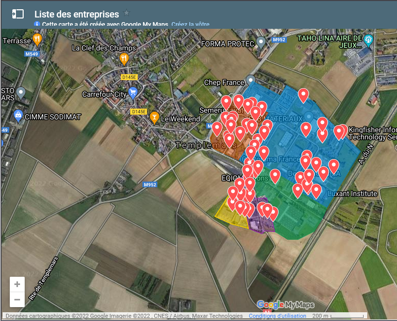
Task: Click the CIMME SODIMAT shop icon
Action: pyautogui.click(x=19, y=114)
